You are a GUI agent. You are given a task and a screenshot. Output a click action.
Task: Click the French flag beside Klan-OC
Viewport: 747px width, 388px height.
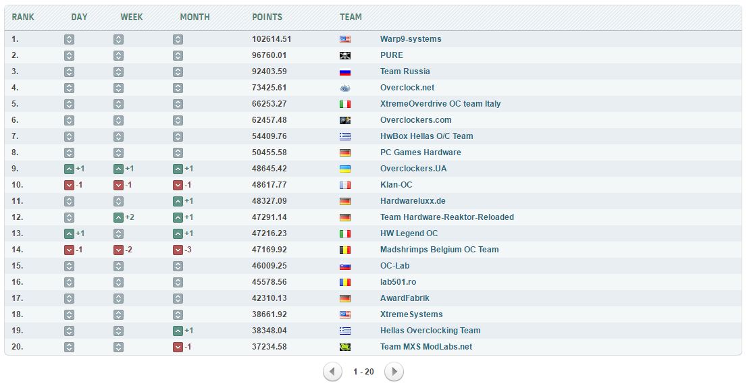pyautogui.click(x=345, y=185)
